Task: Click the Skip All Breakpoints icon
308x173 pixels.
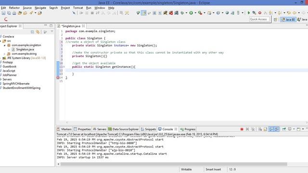Action: [x=74, y=13]
